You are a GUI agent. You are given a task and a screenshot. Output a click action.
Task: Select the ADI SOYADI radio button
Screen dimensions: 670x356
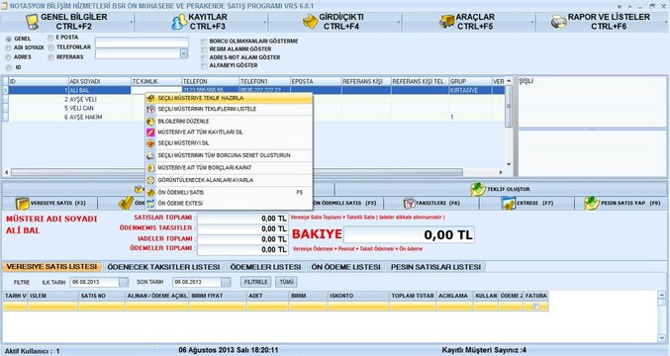click(9, 47)
